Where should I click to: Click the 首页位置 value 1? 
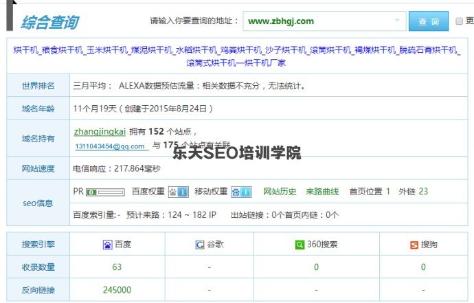(x=387, y=192)
